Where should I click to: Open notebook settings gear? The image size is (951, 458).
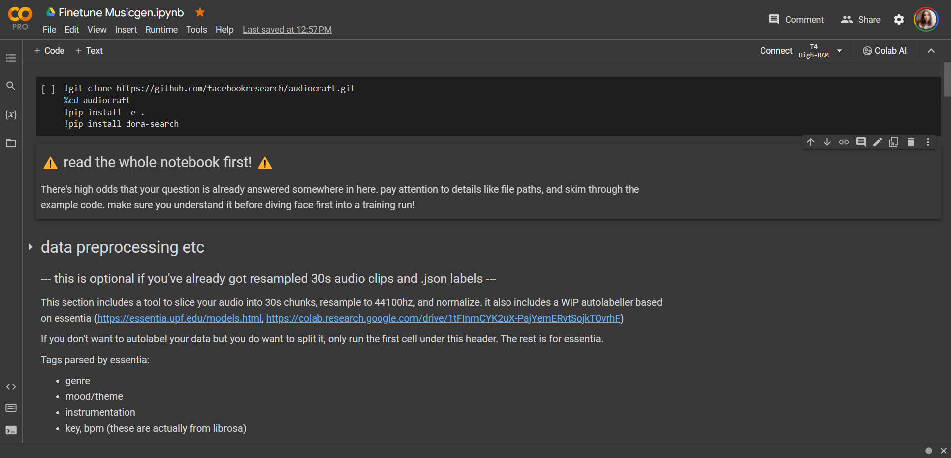(899, 20)
